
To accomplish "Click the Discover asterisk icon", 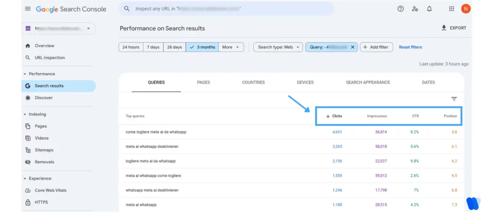I will pos(28,98).
